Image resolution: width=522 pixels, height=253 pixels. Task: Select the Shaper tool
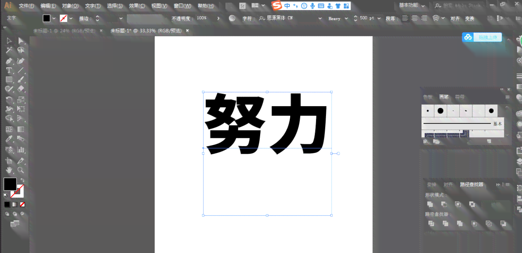click(x=9, y=89)
